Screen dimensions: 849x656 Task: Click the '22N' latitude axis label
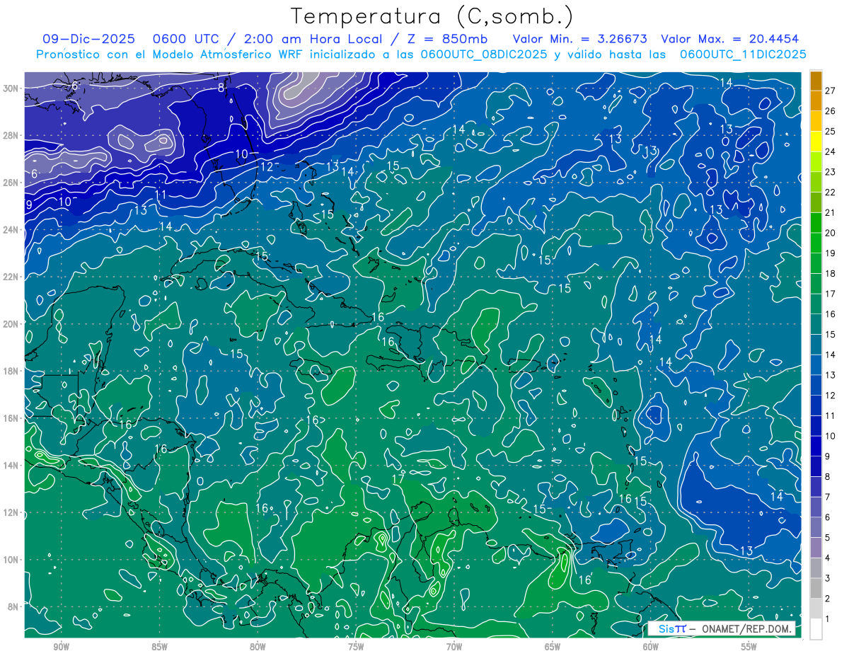point(12,277)
